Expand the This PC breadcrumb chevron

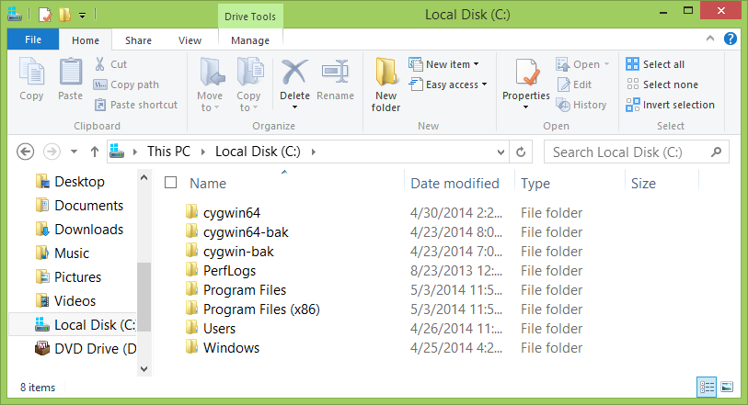pos(203,152)
